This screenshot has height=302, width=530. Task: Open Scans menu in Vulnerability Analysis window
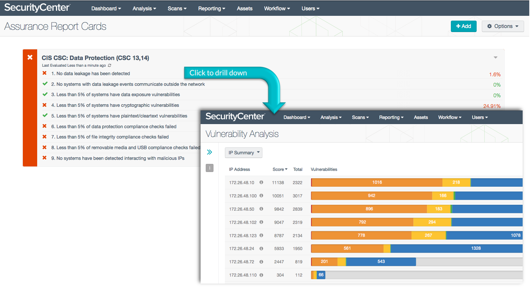tap(361, 117)
